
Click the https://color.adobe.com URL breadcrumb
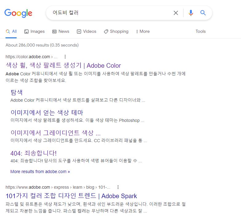(x=31, y=57)
